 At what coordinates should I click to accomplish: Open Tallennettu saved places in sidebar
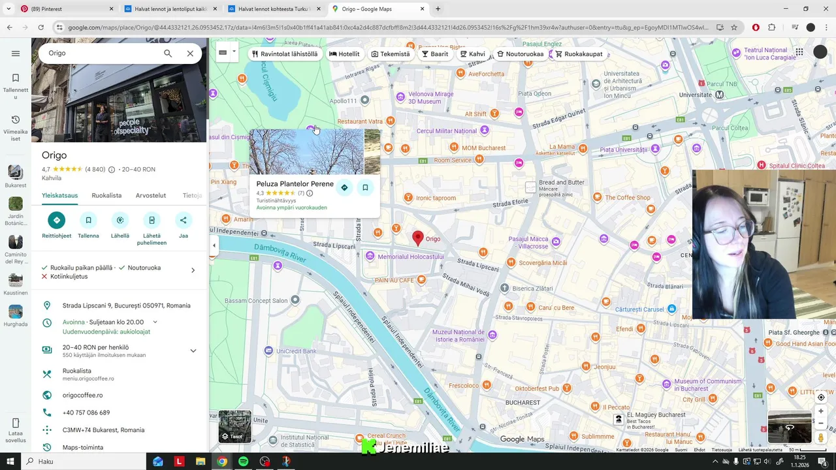point(16,86)
